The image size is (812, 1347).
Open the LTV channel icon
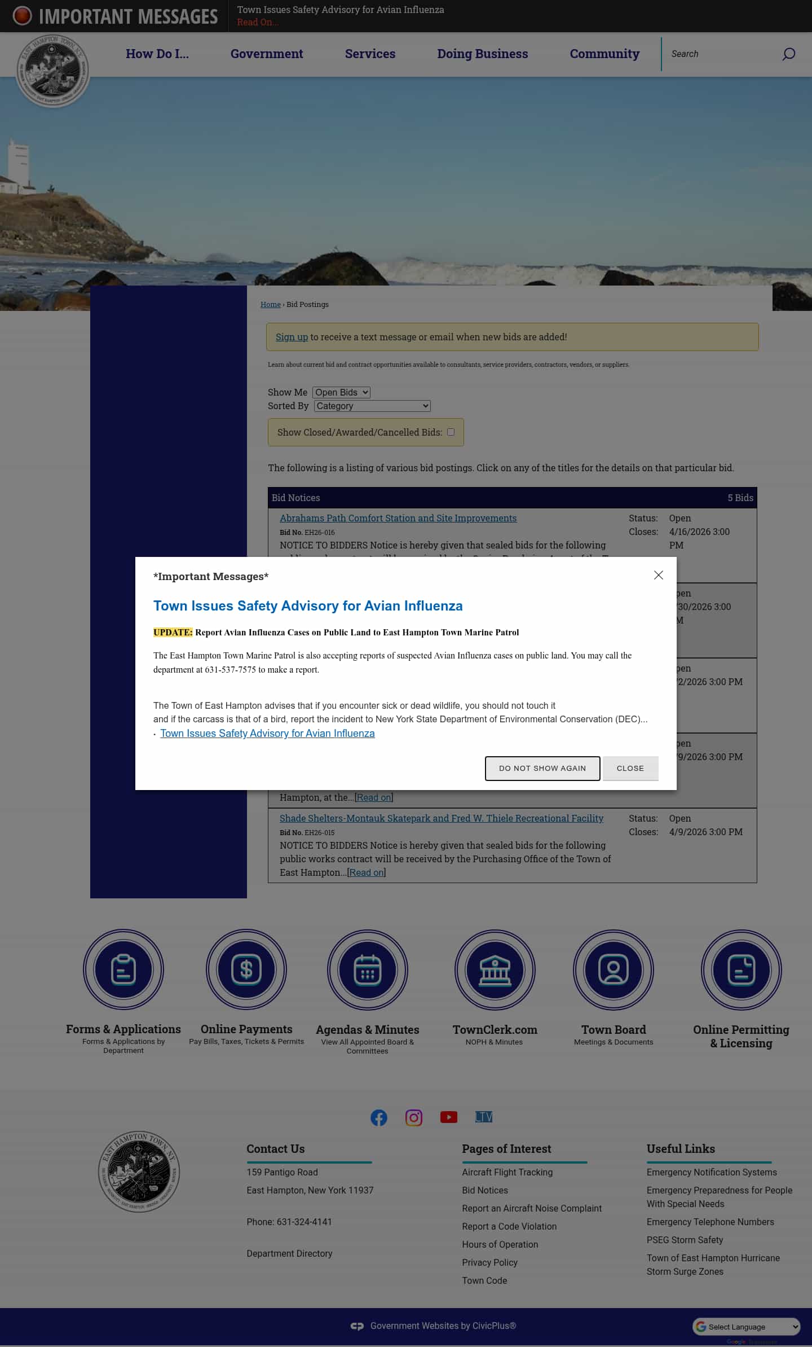click(x=484, y=1117)
